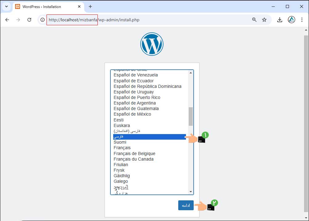309x221 pixels.
Task: Select Suomi language
Action: tap(149, 142)
